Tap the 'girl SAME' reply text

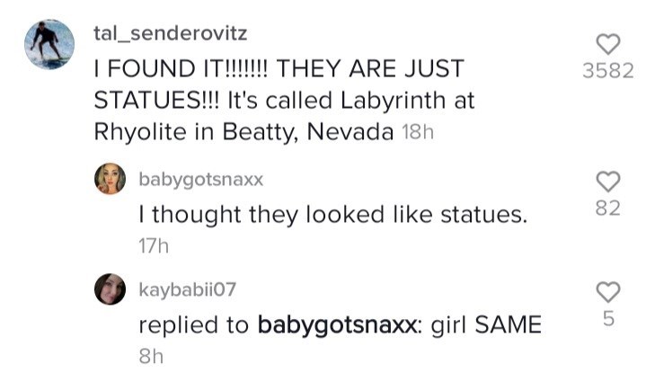click(x=486, y=325)
